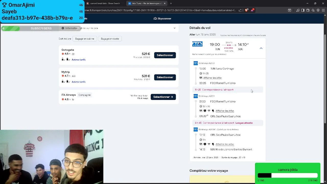Click the Complétez votre voyage heading
This screenshot has height=184, width=327.
coord(209,170)
